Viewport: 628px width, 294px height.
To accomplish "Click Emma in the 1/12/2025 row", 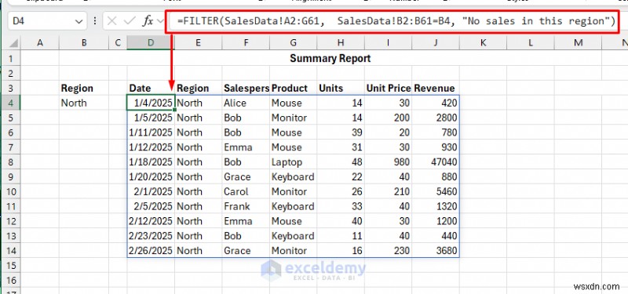I will [246, 147].
